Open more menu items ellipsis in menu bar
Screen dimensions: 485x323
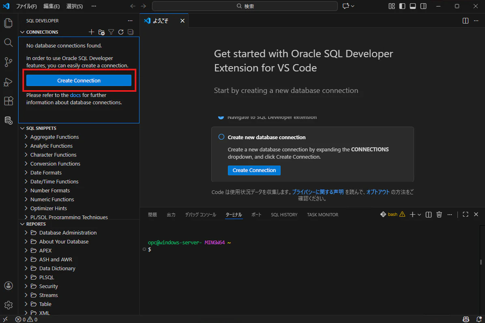click(x=94, y=6)
